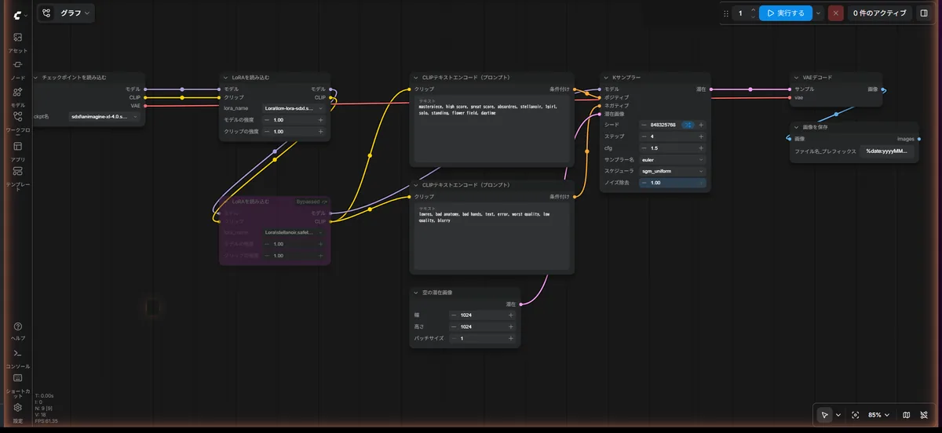Screen dimensions: 942x433
Task: Open スケジューラ dropdown set to sgm_uniform
Action: point(673,171)
